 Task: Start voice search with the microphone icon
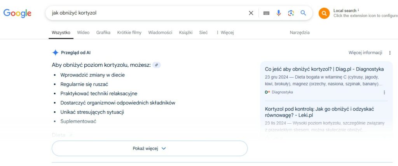[279, 13]
